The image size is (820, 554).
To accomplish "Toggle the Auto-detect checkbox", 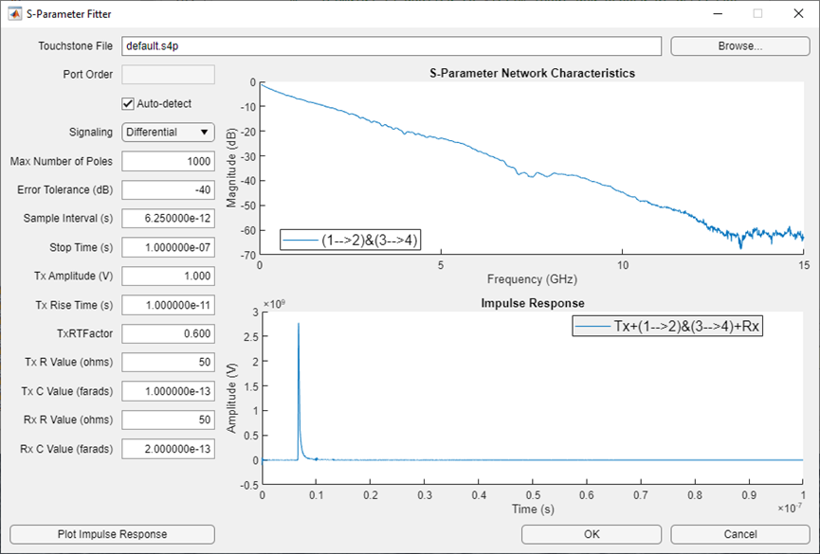I will (128, 103).
